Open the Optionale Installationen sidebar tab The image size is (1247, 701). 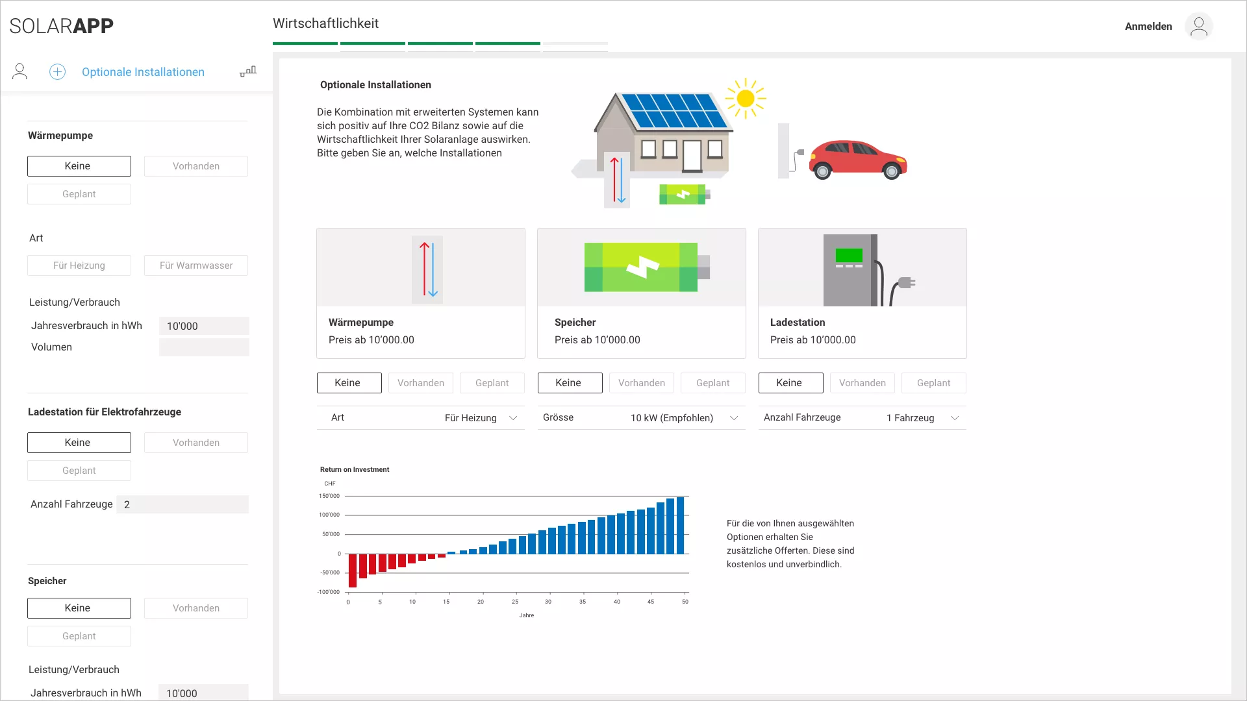pyautogui.click(x=143, y=72)
